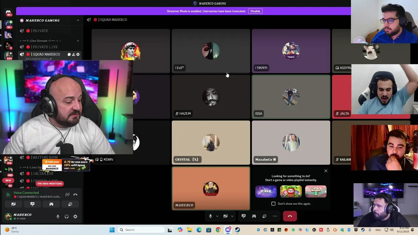Click the red hang-up call button

(290, 216)
